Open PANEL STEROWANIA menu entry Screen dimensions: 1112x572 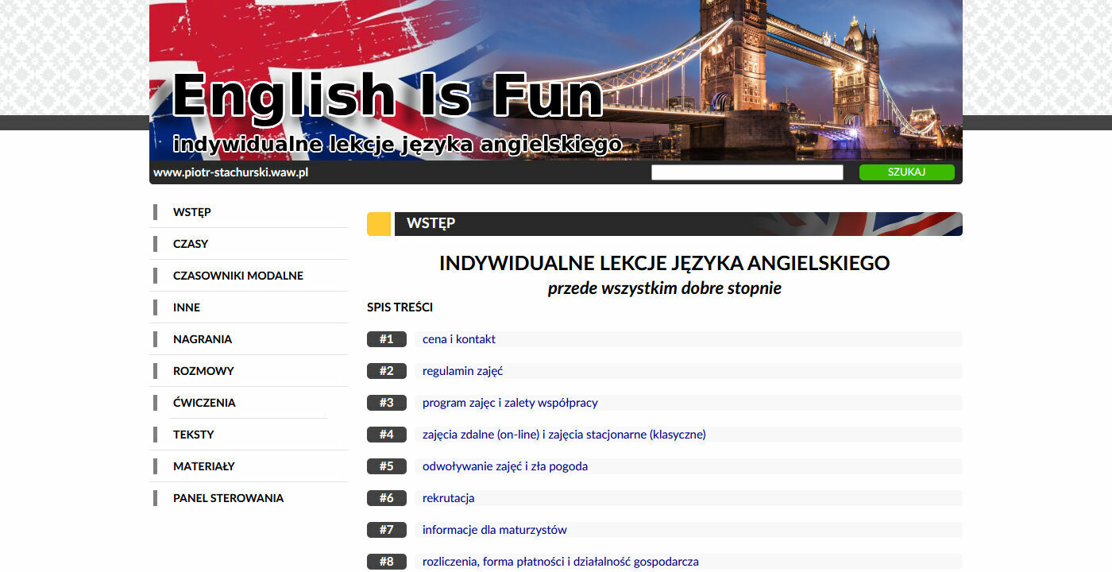228,498
